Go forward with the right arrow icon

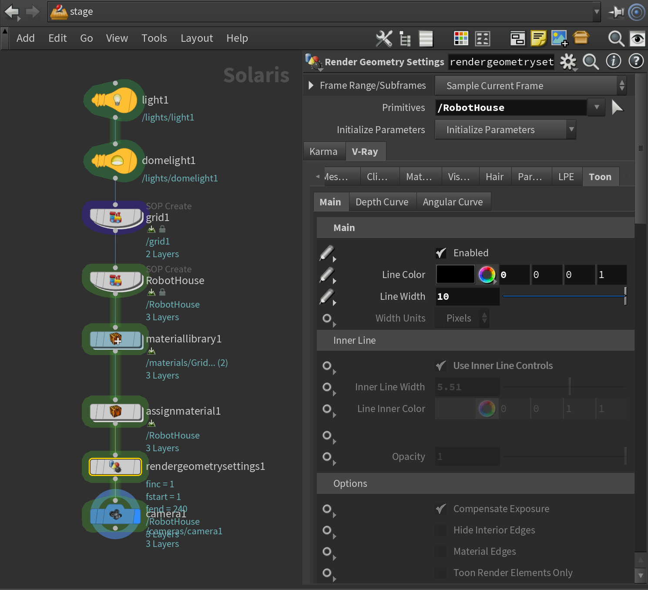(33, 12)
